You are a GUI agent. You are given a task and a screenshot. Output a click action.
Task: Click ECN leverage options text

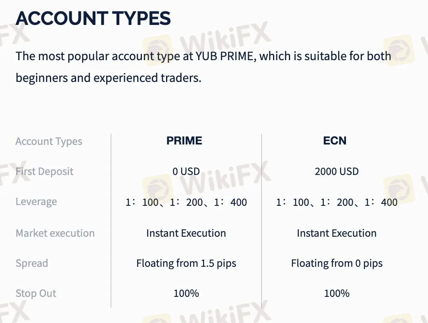pyautogui.click(x=336, y=202)
